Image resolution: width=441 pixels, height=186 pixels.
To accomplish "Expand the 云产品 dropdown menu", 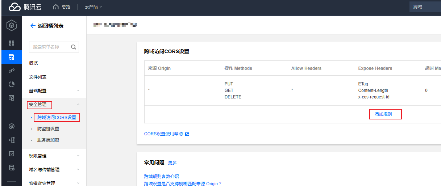I will (x=93, y=7).
